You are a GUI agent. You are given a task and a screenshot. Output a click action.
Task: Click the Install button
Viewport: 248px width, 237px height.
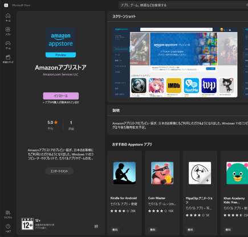pyautogui.click(x=61, y=96)
